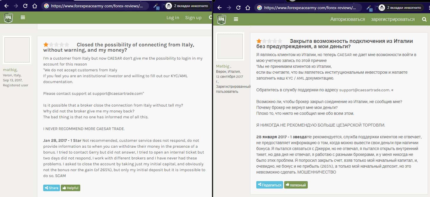
Task: Open hamburger menu in right Russian window
Action: [236, 19]
